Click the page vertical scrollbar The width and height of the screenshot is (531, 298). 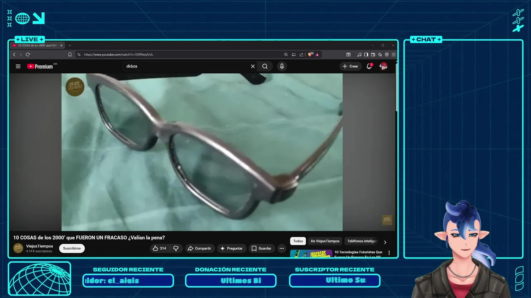click(396, 87)
